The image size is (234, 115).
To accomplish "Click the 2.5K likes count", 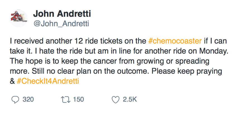I will (130, 100).
